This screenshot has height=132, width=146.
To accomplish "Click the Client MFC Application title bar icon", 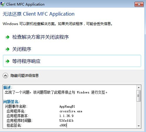I will coord(2,4).
